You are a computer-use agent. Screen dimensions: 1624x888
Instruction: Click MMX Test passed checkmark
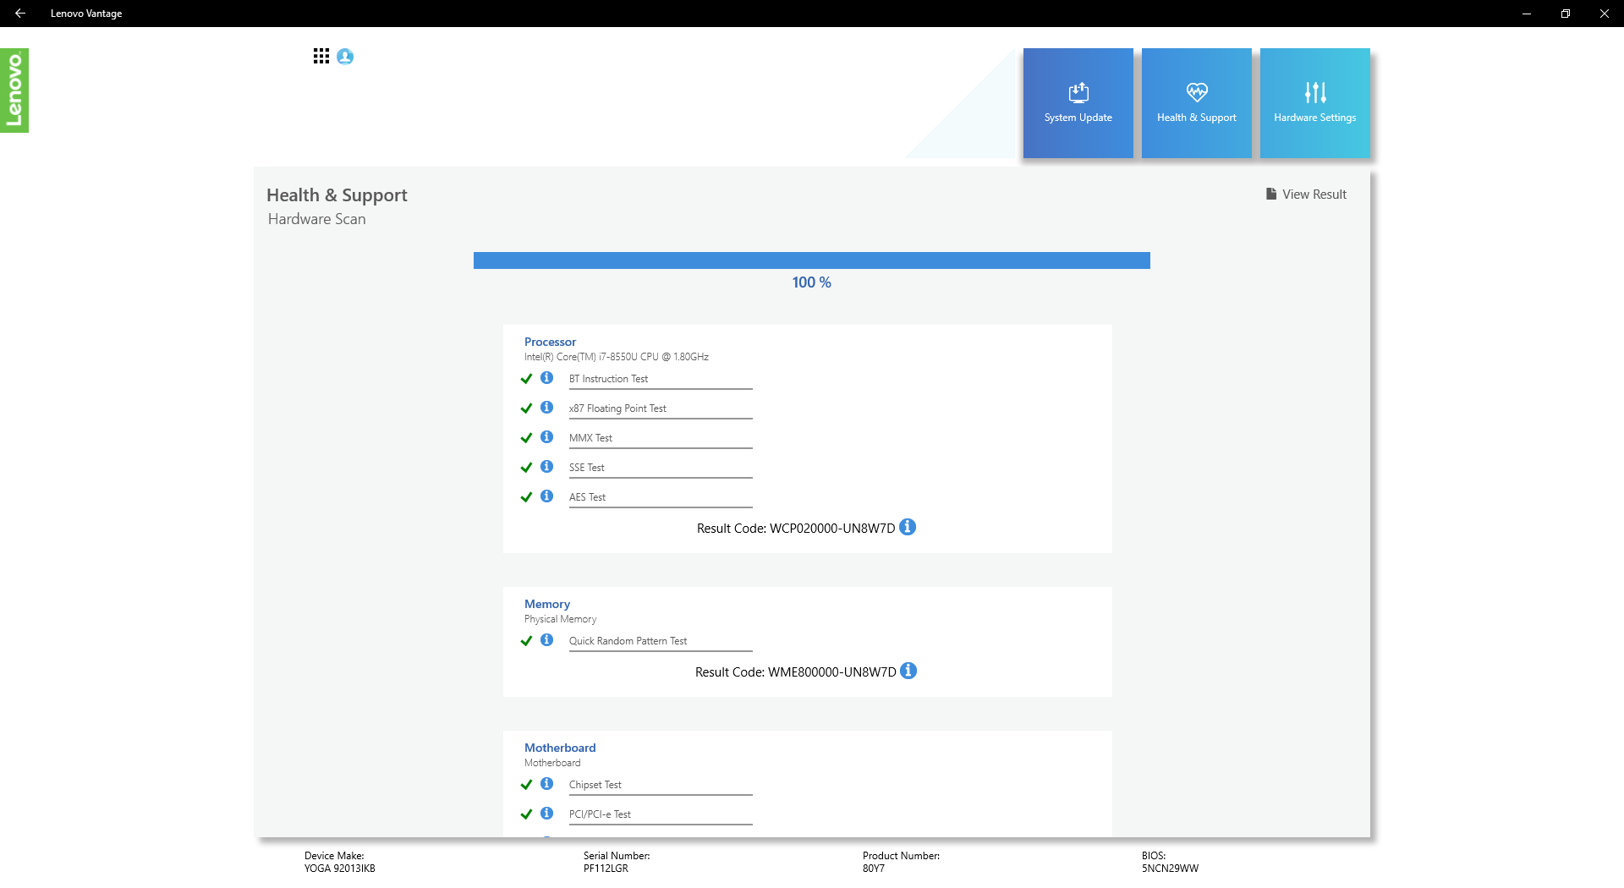526,438
